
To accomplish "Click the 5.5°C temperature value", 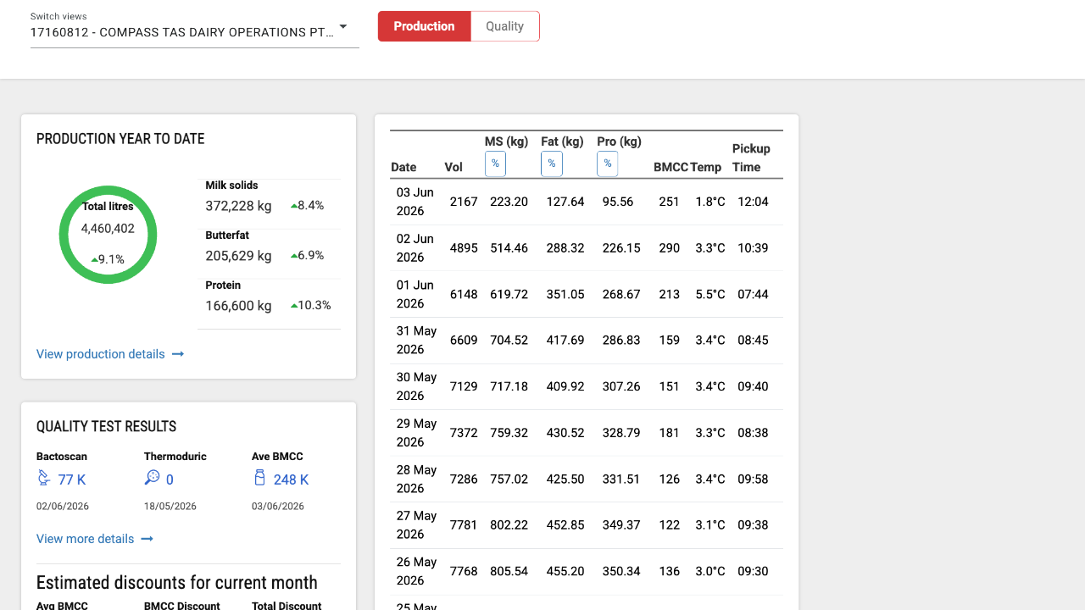I will (710, 294).
